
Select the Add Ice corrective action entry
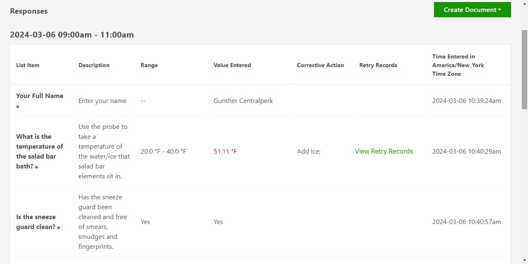click(x=309, y=151)
